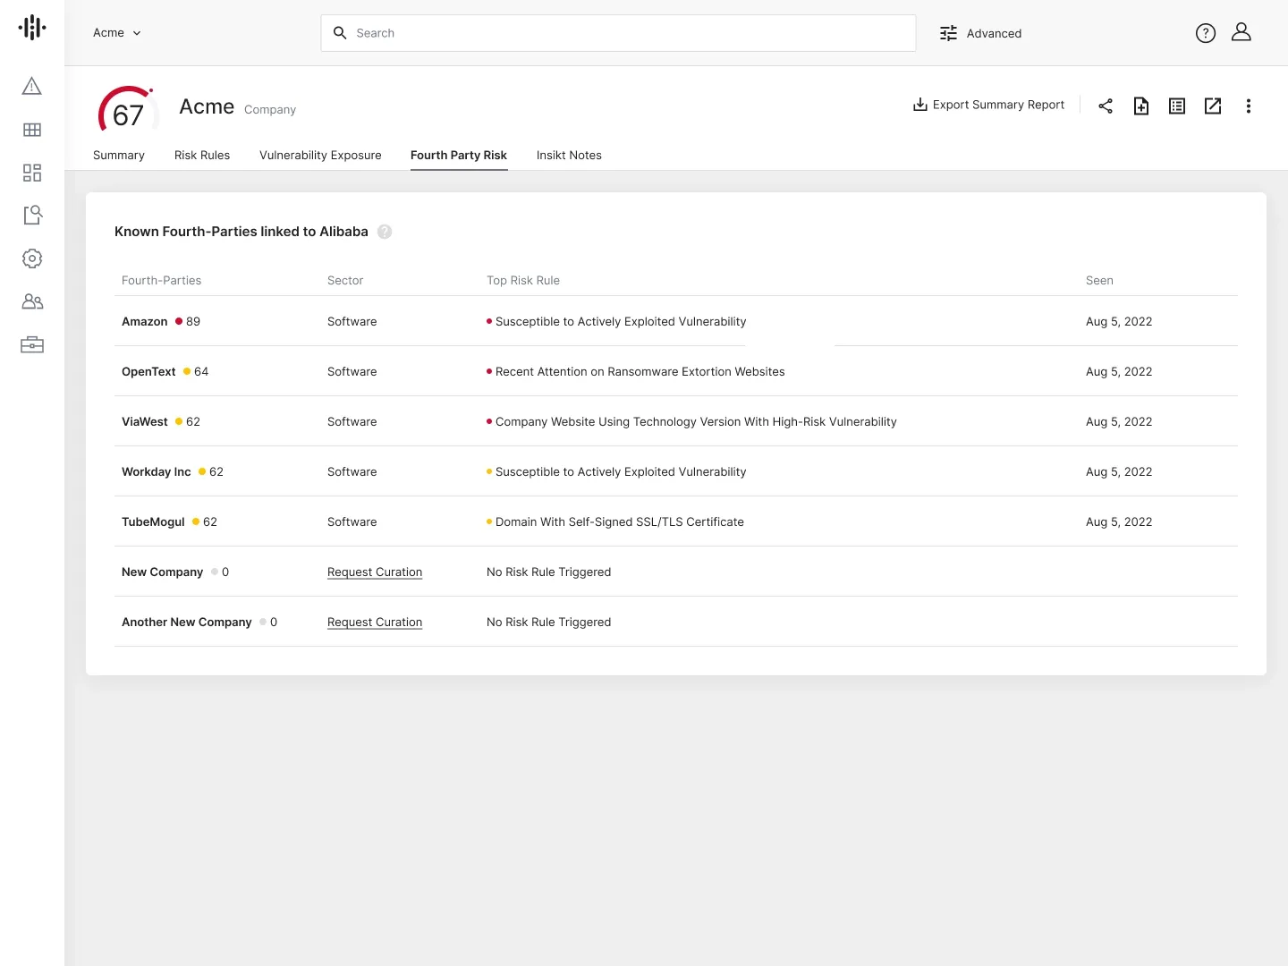Switch to the Risk Rules tab
Screen dimensions: 1288x966
(x=202, y=155)
